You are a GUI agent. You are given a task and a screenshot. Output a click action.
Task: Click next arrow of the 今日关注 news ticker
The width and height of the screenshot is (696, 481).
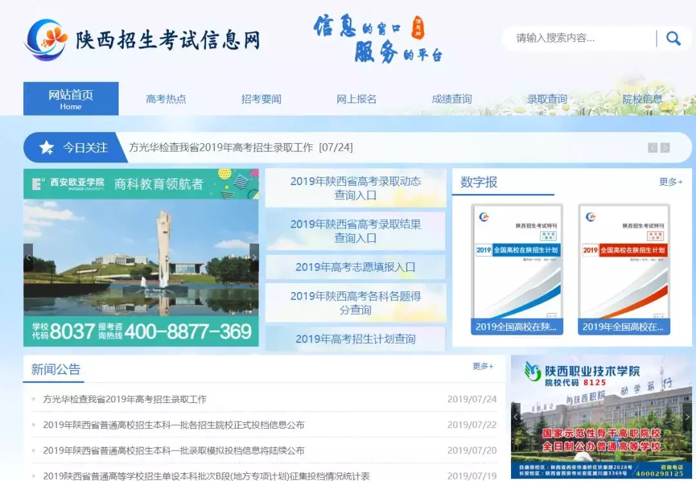coord(665,147)
